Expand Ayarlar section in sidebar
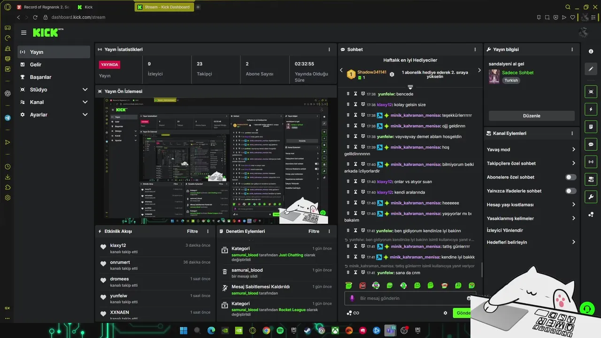 tap(85, 115)
